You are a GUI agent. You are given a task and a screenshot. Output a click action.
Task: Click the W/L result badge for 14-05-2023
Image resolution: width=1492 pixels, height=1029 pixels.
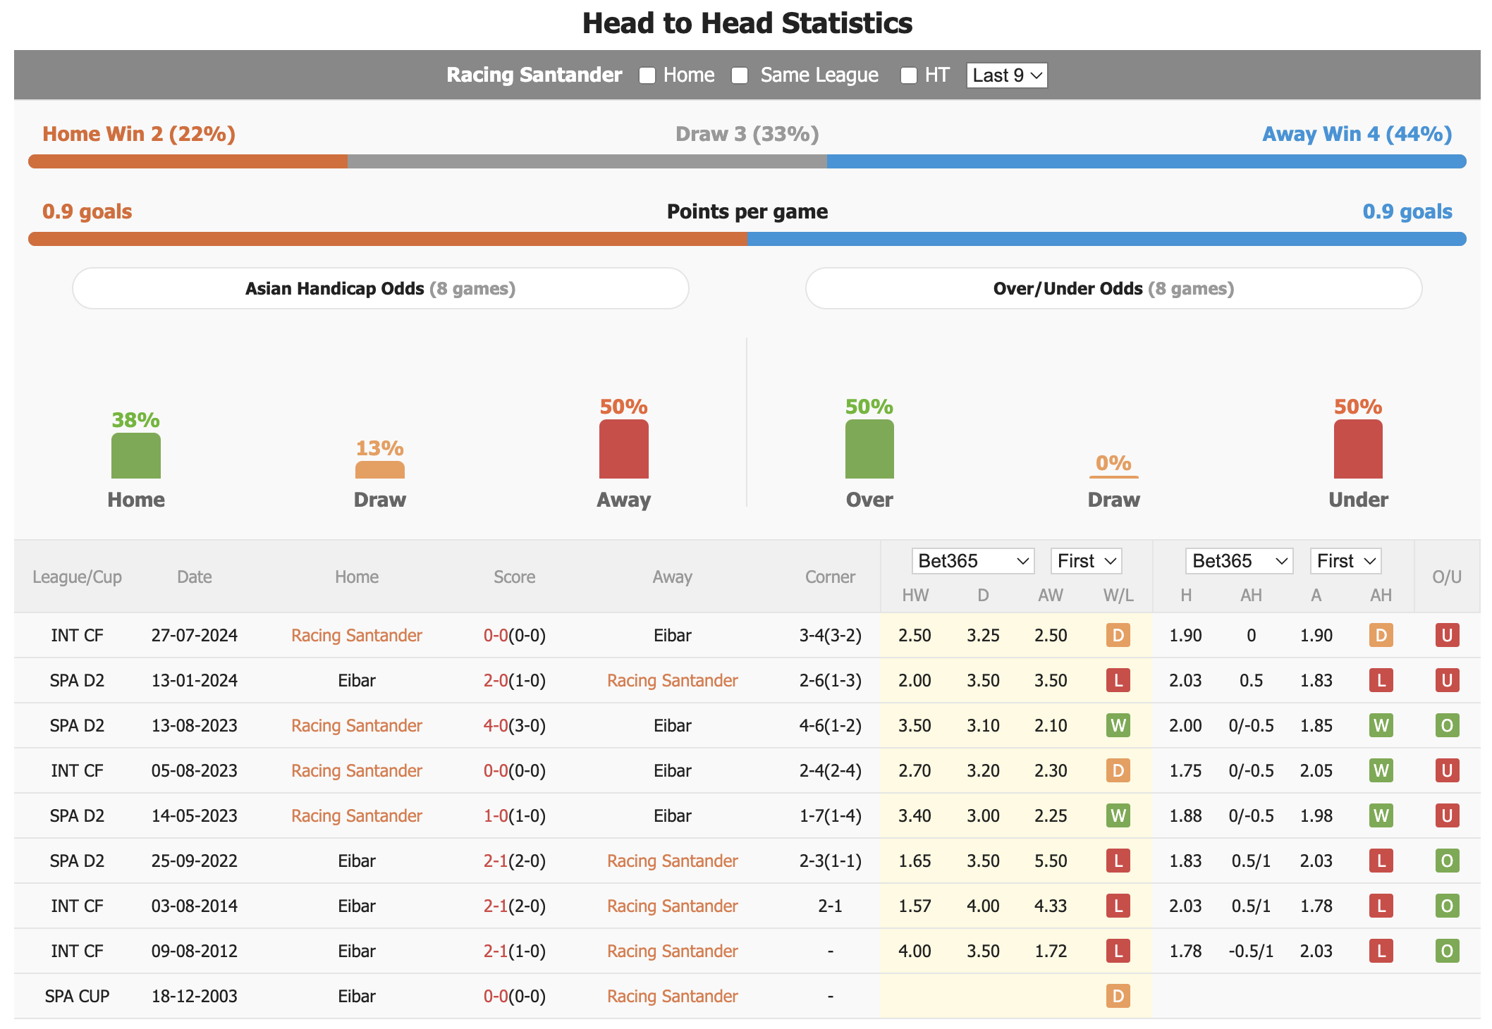click(1118, 815)
